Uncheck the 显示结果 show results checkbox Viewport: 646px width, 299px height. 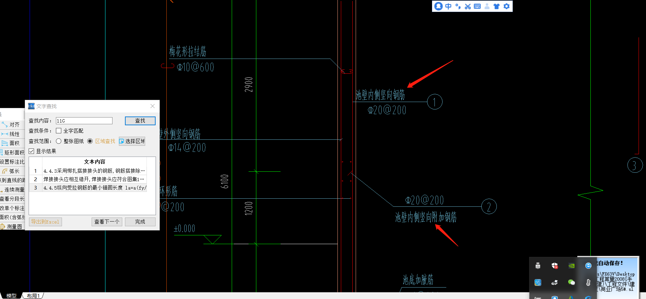click(31, 151)
